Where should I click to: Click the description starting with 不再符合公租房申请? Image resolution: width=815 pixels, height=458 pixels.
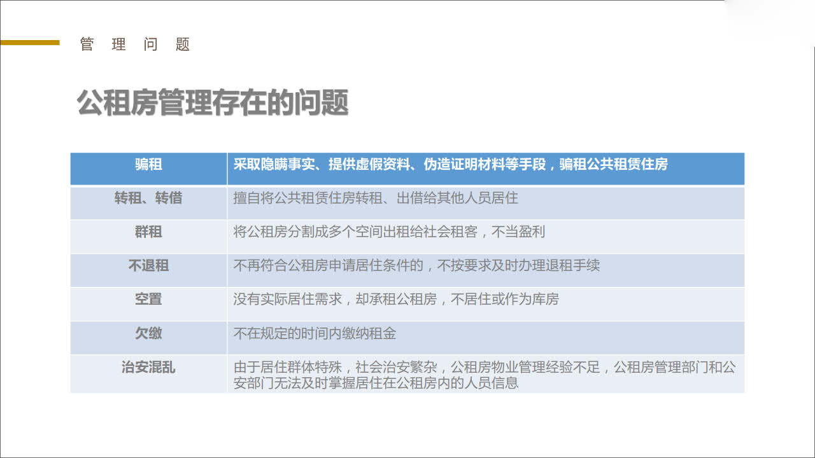416,266
